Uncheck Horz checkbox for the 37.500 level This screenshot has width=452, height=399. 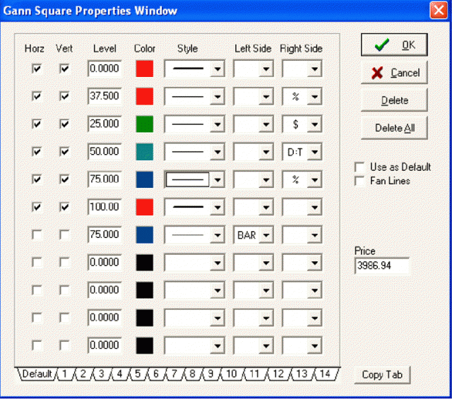pyautogui.click(x=36, y=96)
